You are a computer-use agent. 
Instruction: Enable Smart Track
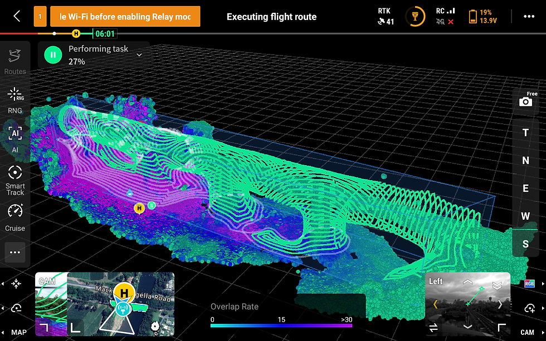(15, 180)
